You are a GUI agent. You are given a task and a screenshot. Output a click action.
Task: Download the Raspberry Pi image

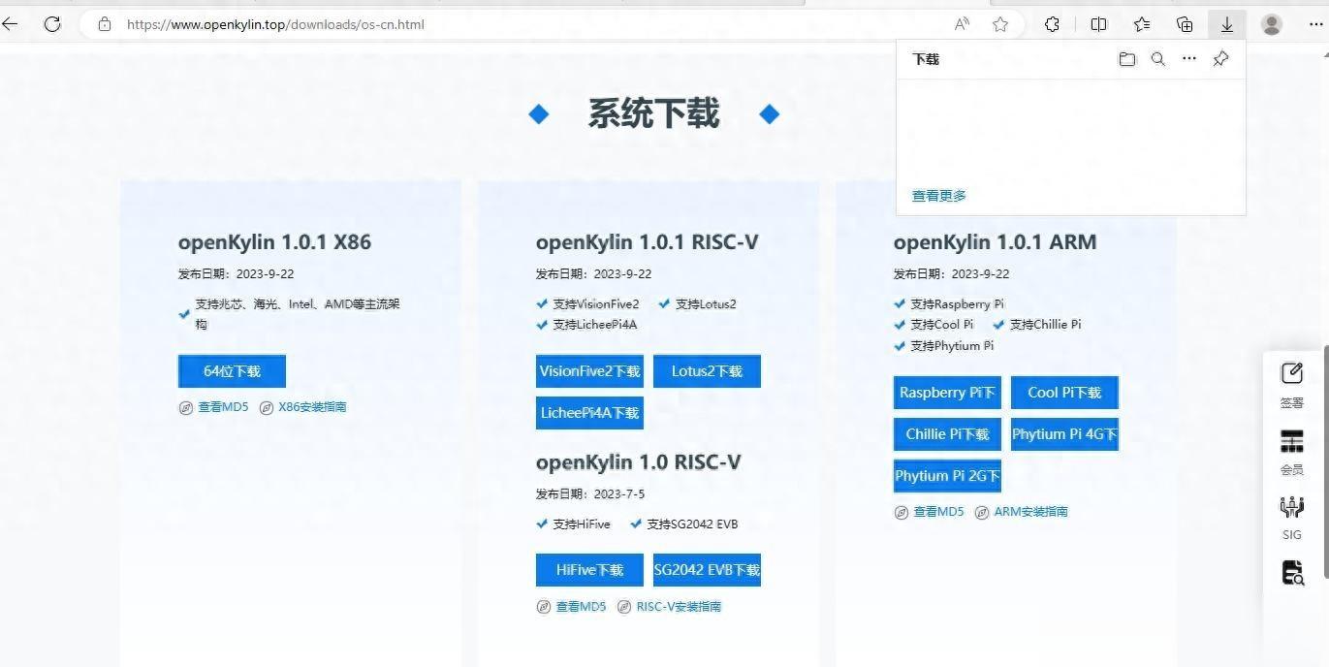coord(947,393)
